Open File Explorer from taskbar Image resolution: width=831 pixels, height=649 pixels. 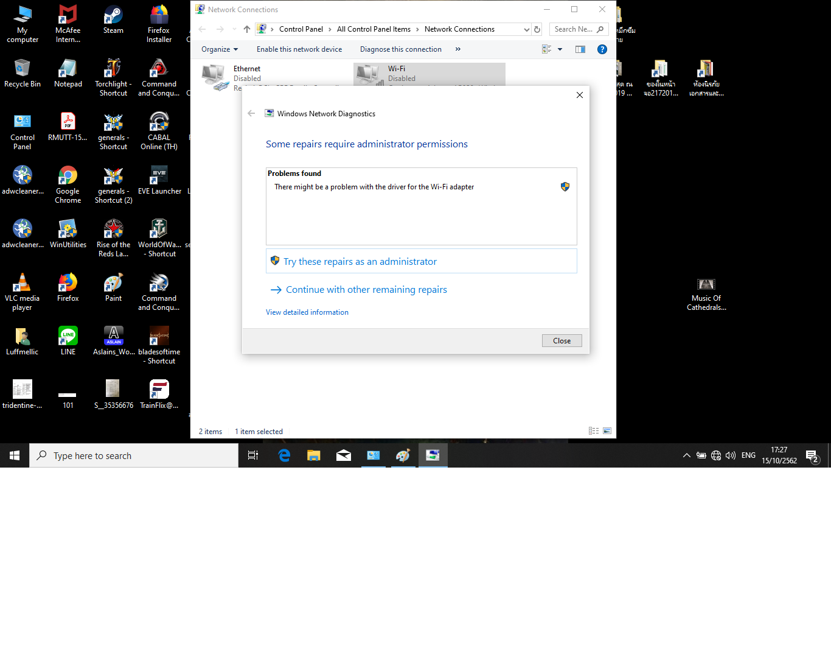[x=314, y=455]
